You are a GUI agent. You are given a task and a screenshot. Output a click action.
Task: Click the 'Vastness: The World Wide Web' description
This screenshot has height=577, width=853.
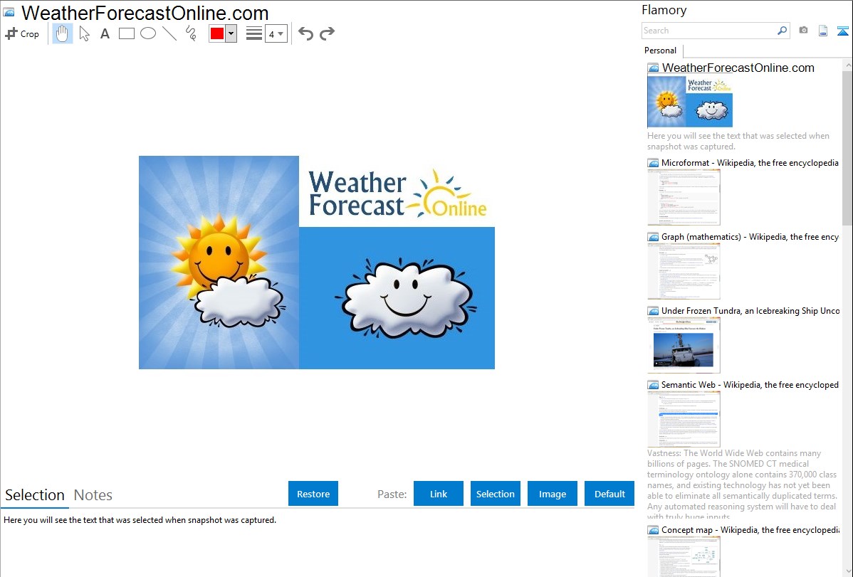pos(743,485)
